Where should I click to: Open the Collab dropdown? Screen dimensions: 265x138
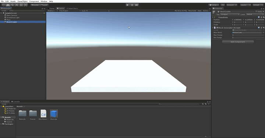click(214, 5)
